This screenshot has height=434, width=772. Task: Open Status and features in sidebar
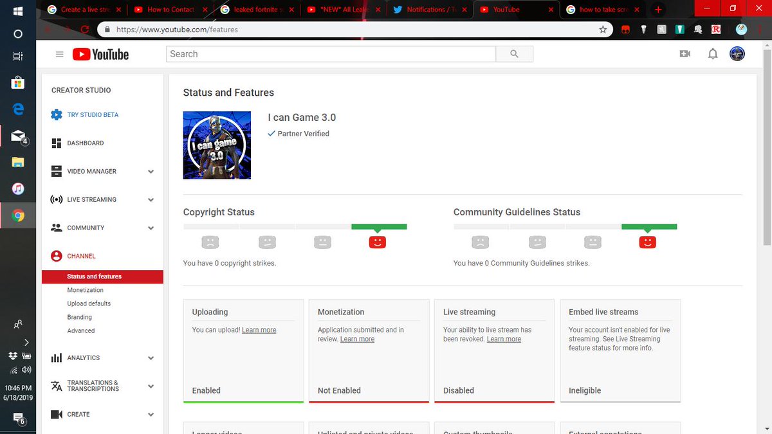(103, 276)
